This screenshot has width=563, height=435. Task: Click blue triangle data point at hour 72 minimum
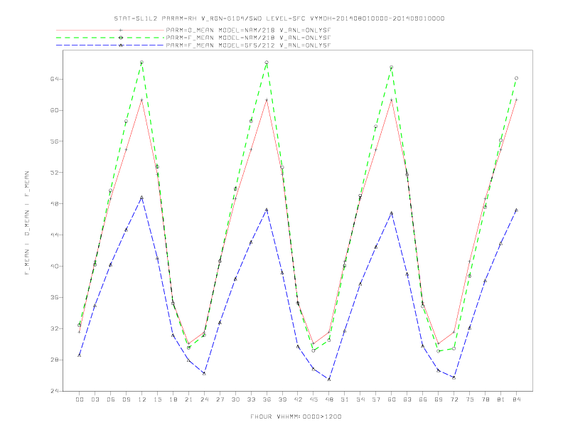[x=454, y=377]
